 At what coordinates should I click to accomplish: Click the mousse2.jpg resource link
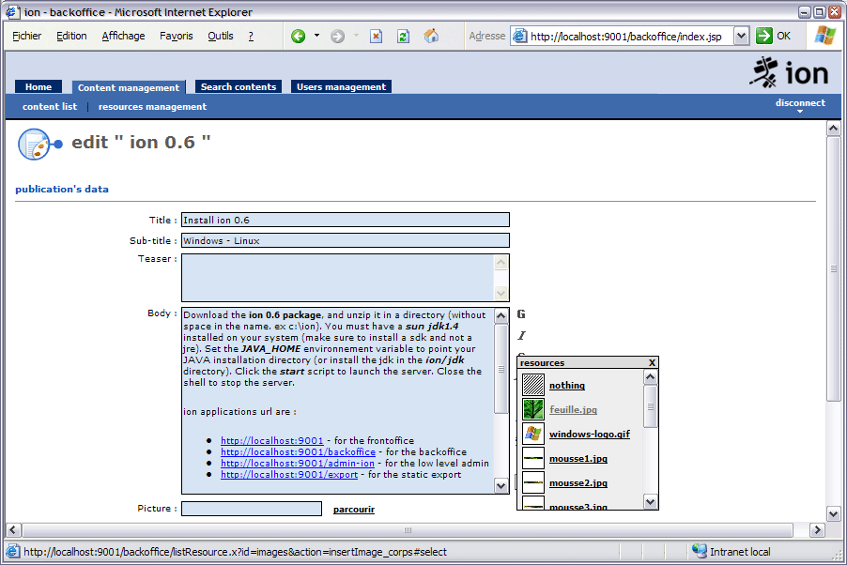[x=578, y=483]
